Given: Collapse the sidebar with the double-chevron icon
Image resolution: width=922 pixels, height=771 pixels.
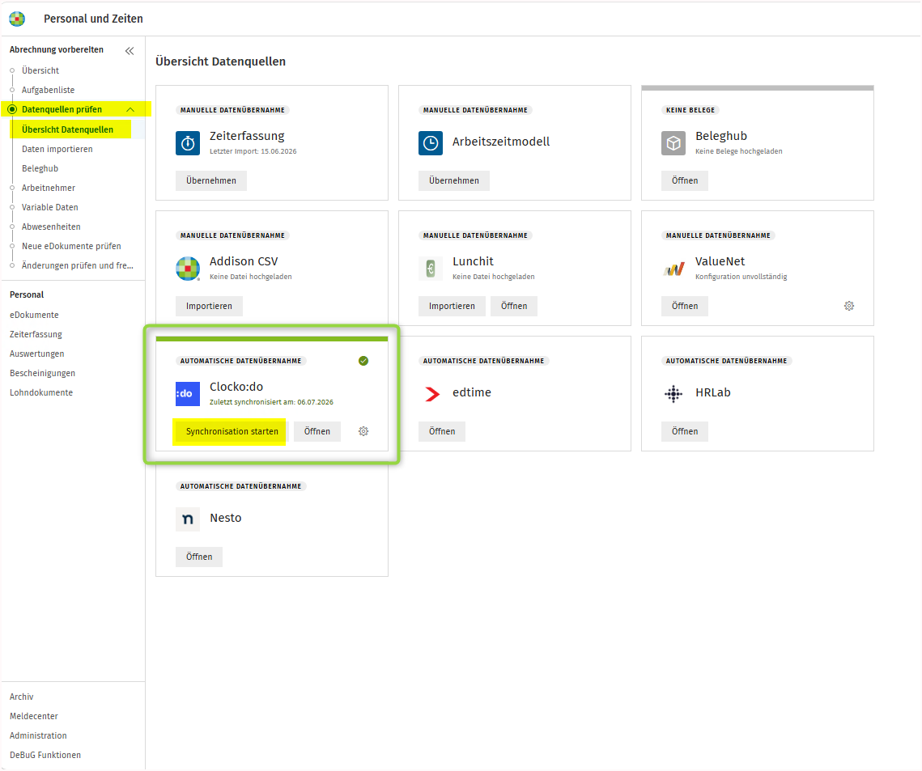Looking at the screenshot, I should [130, 51].
